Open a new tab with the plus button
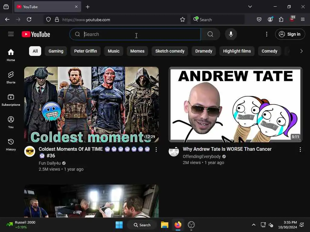Viewport: 310px width, 232px height. 87,7
